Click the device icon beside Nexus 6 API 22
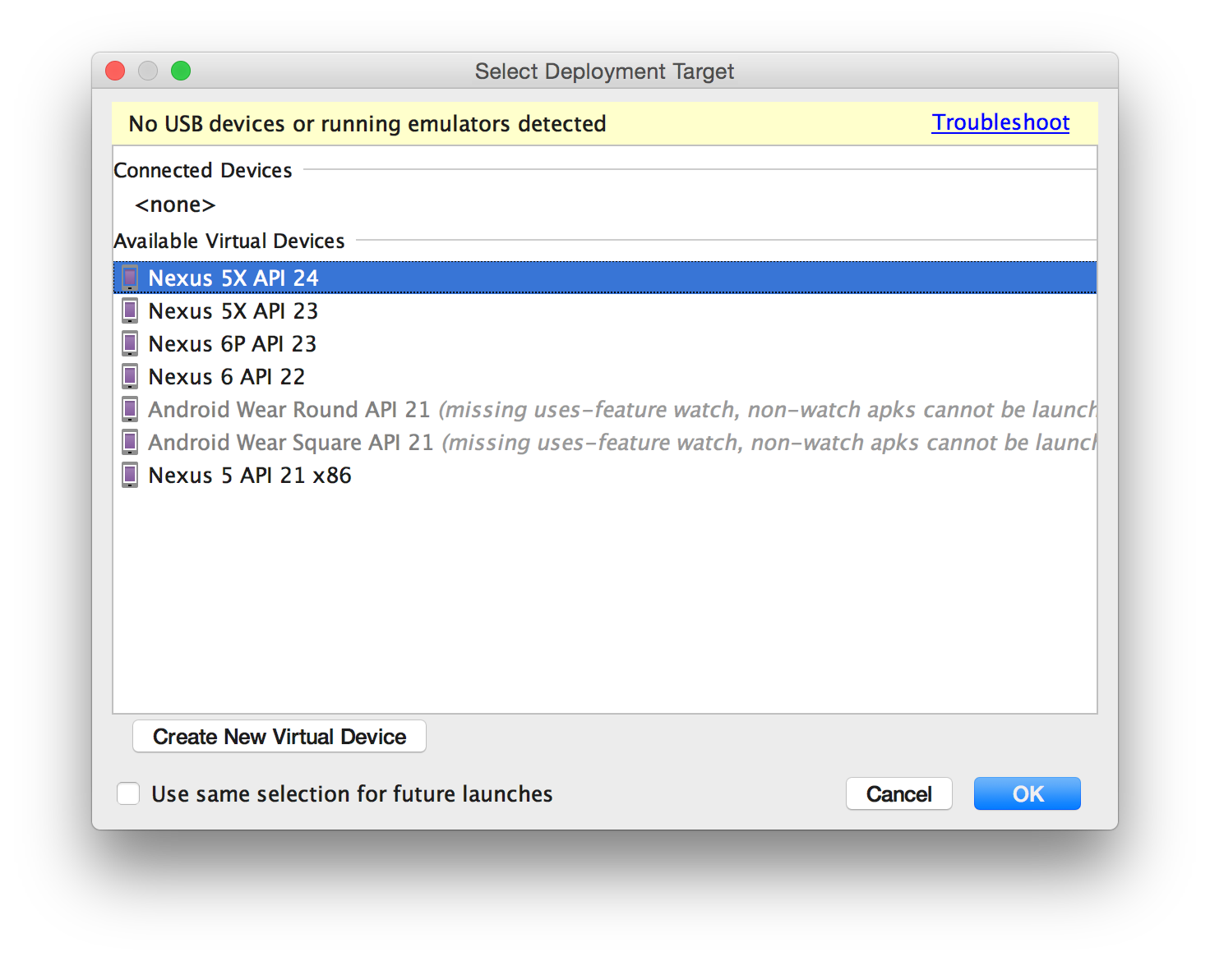 (x=130, y=376)
